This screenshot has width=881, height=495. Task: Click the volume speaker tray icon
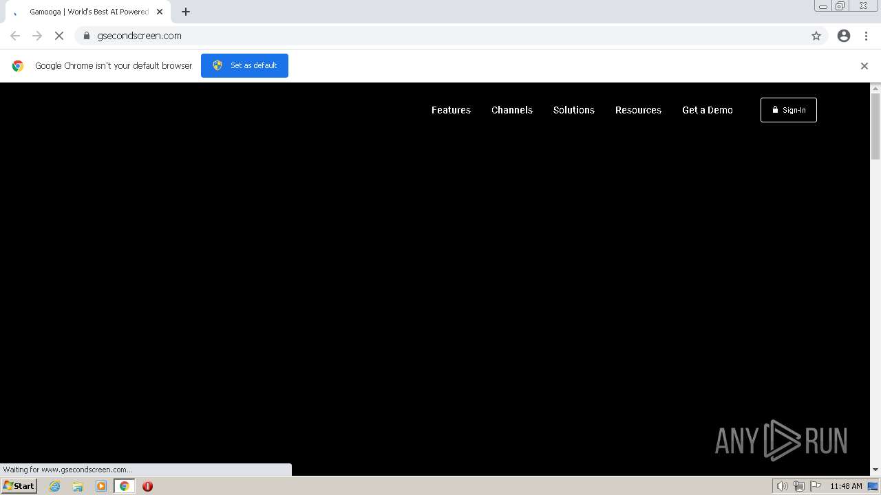coord(782,486)
